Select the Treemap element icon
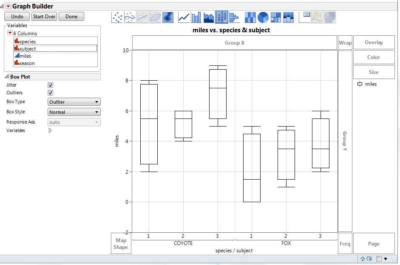 (x=276, y=17)
